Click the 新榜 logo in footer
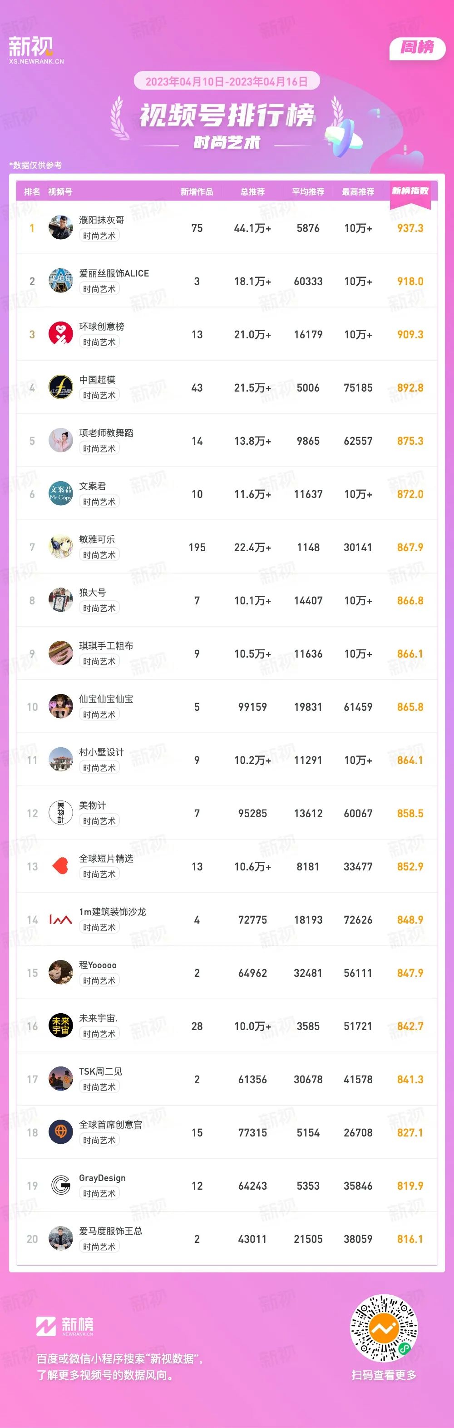This screenshot has width=454, height=1428. (65, 1326)
